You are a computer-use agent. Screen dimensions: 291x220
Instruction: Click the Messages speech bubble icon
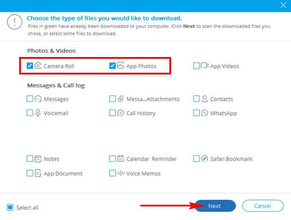coord(38,99)
